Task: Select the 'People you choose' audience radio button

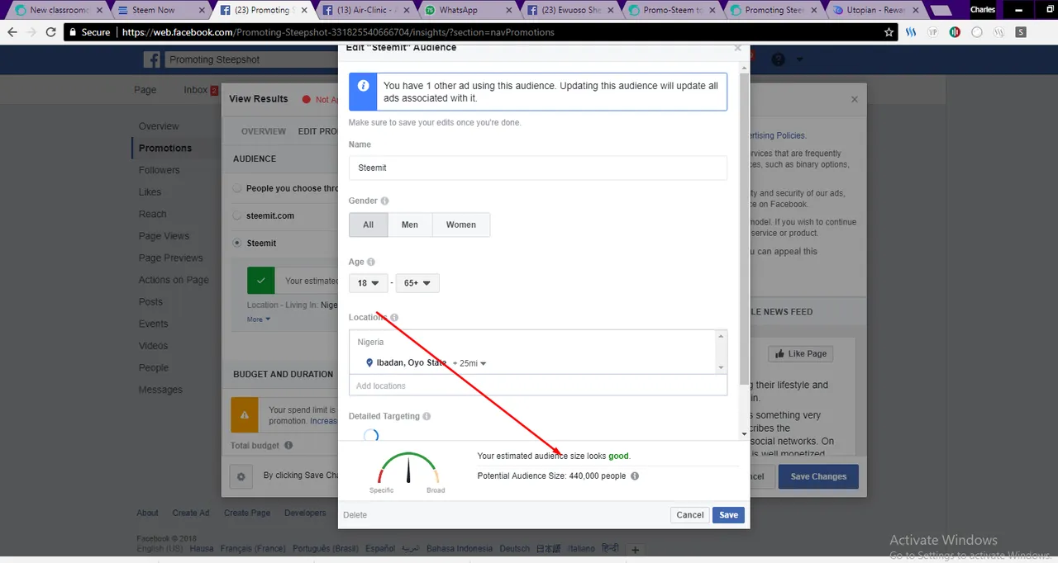Action: point(238,188)
